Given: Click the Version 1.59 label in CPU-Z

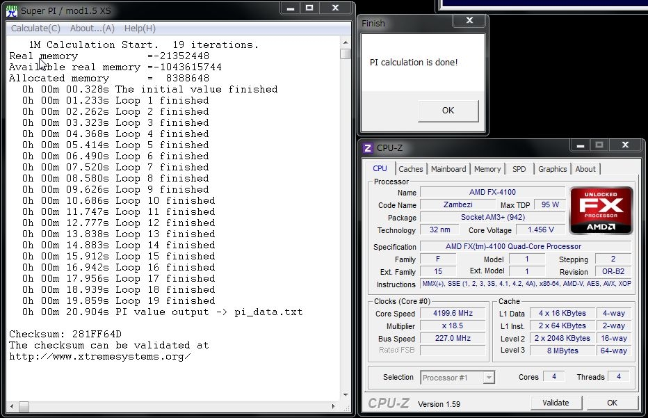Looking at the screenshot, I should coord(439,404).
